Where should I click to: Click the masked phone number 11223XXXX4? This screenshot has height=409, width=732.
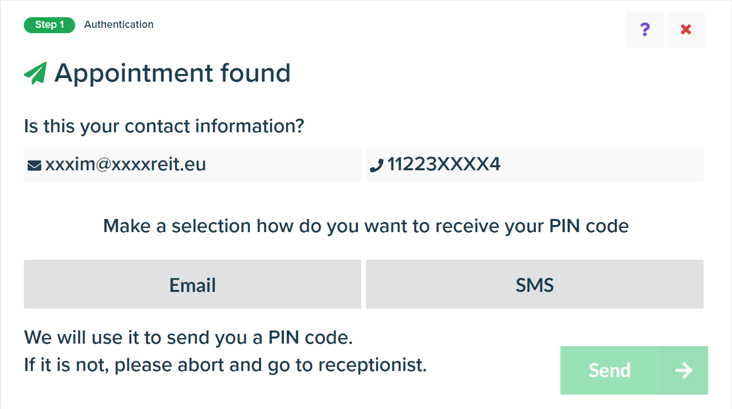[x=444, y=164]
